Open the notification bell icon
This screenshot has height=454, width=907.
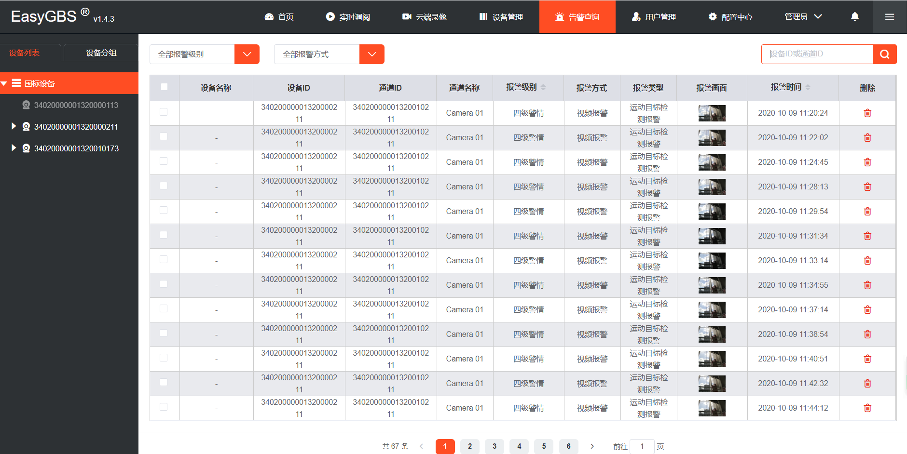pyautogui.click(x=854, y=17)
